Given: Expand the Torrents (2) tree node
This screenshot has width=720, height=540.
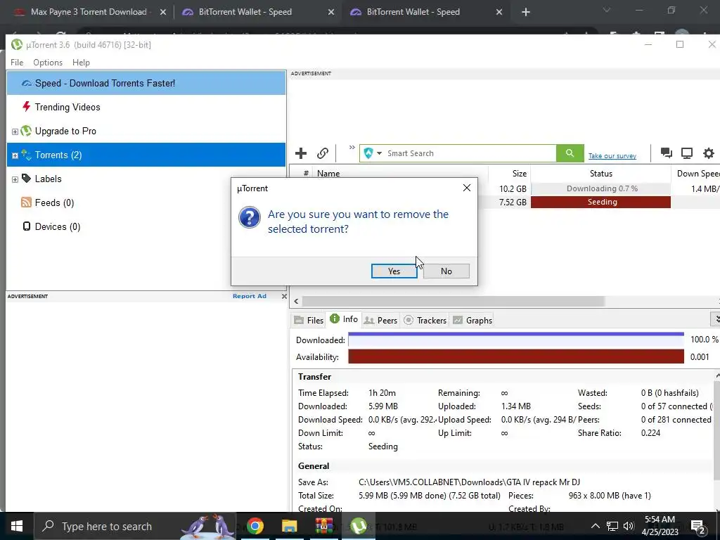Looking at the screenshot, I should 15,155.
